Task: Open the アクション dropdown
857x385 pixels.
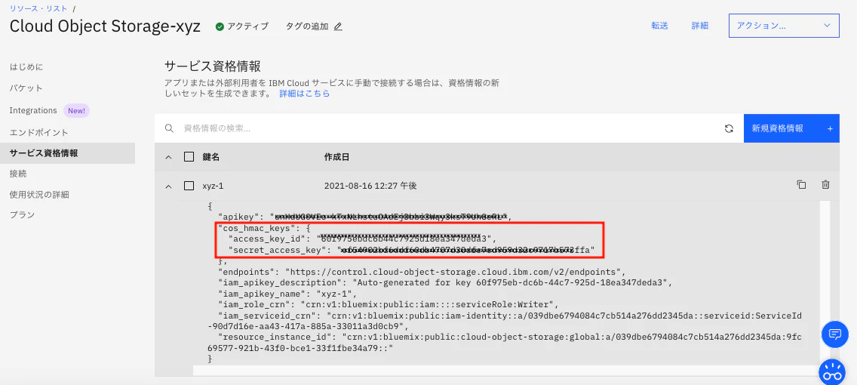Action: [784, 26]
